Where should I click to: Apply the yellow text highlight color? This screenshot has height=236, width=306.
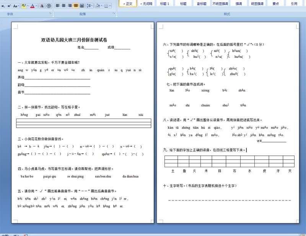pyautogui.click(x=24, y=6)
